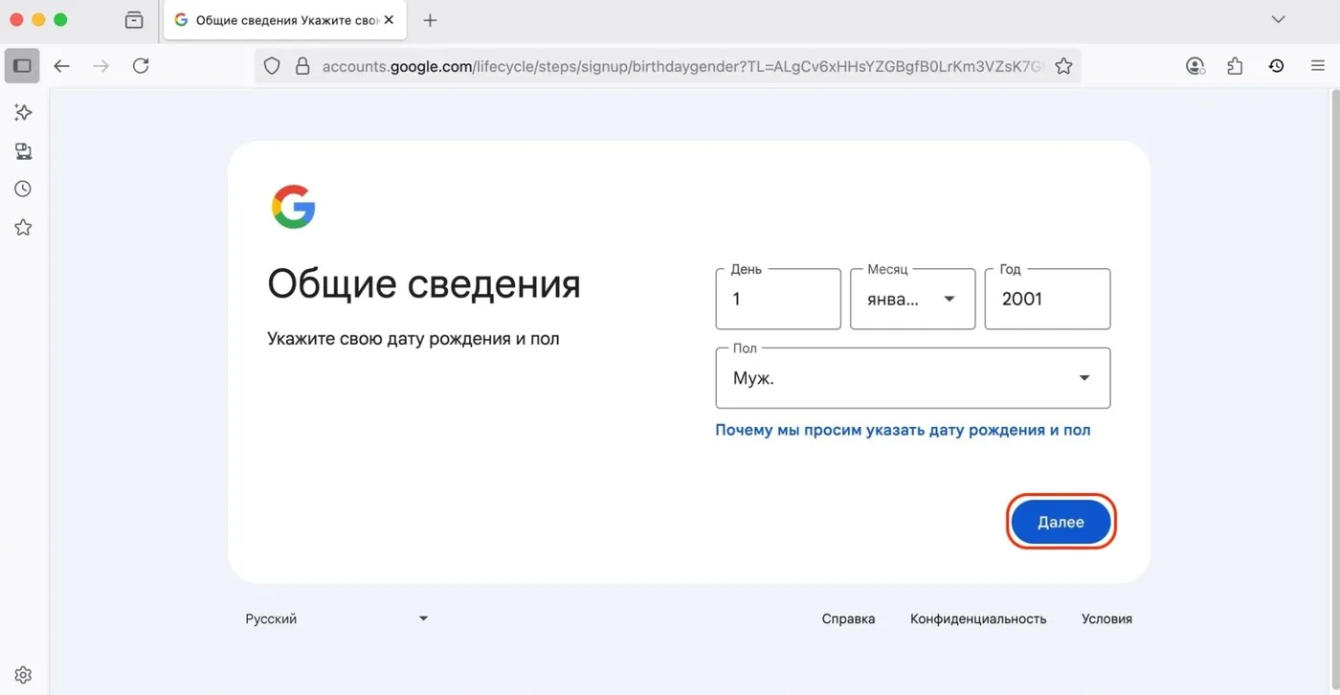Click the forward navigation arrow
This screenshot has height=695, width=1340.
[100, 66]
